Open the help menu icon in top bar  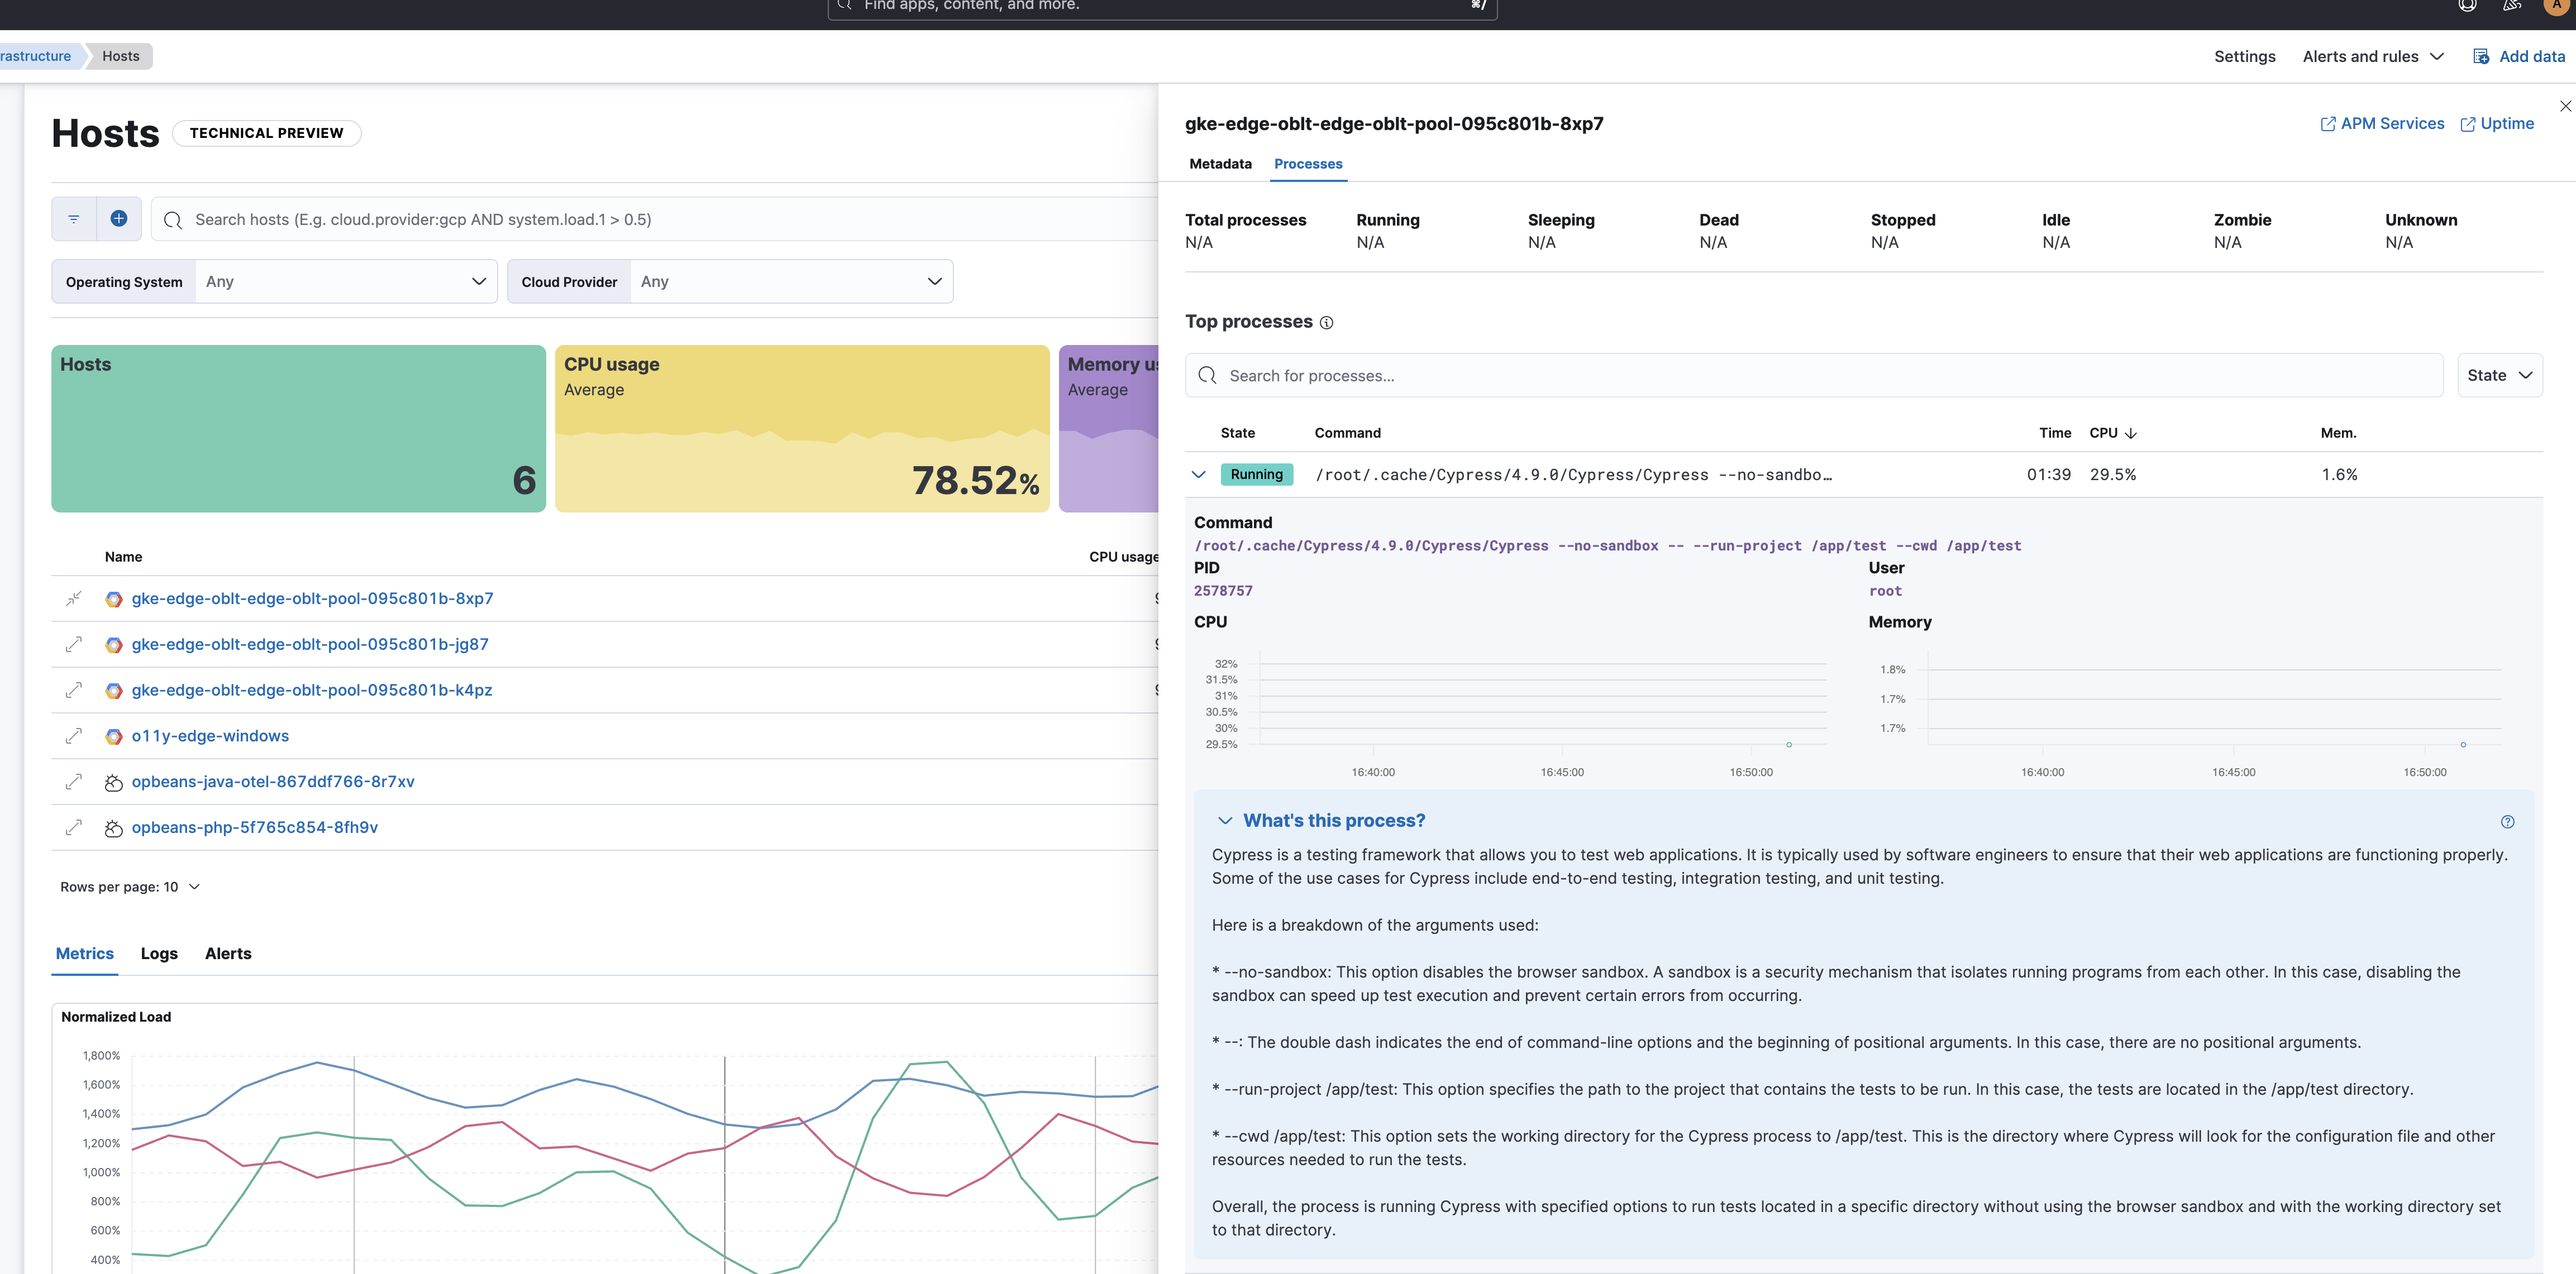tap(2468, 6)
